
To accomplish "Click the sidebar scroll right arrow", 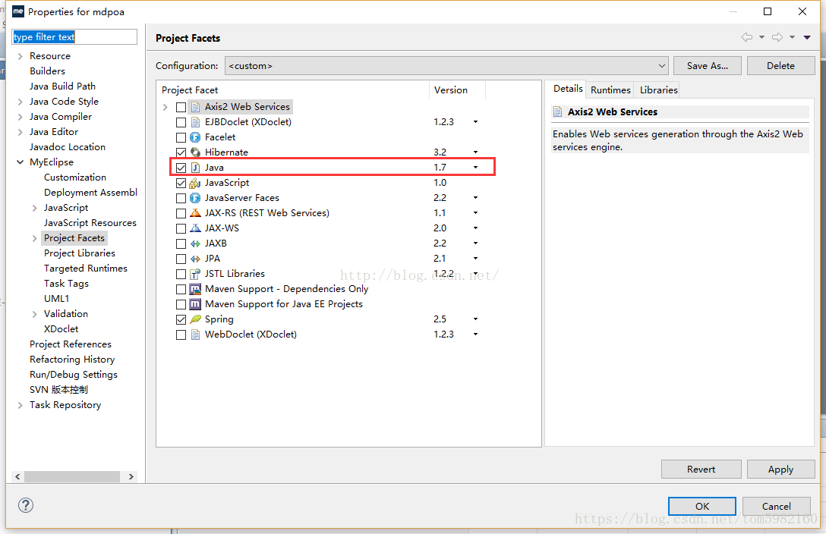I will pyautogui.click(x=131, y=476).
